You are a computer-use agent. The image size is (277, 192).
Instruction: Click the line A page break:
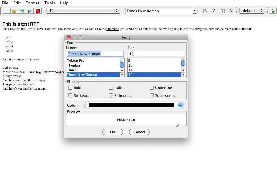12,76
